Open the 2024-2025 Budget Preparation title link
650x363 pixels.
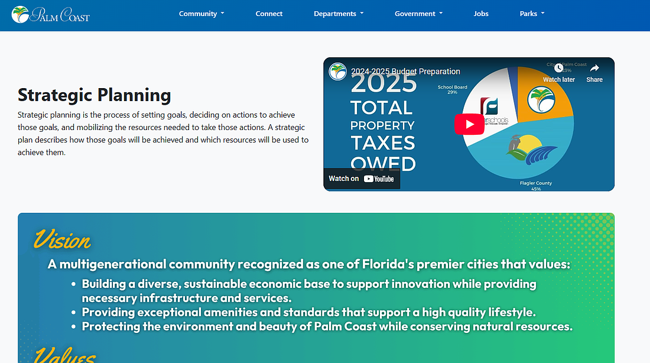pos(406,71)
